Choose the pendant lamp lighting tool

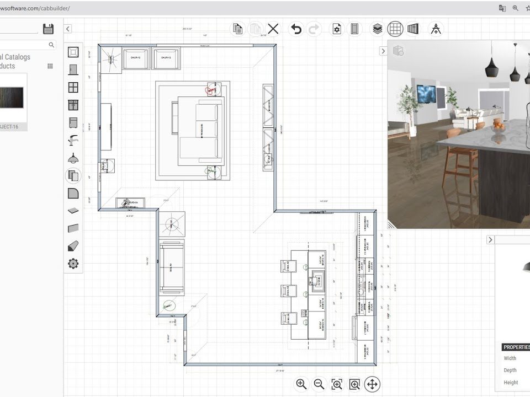pos(73,158)
